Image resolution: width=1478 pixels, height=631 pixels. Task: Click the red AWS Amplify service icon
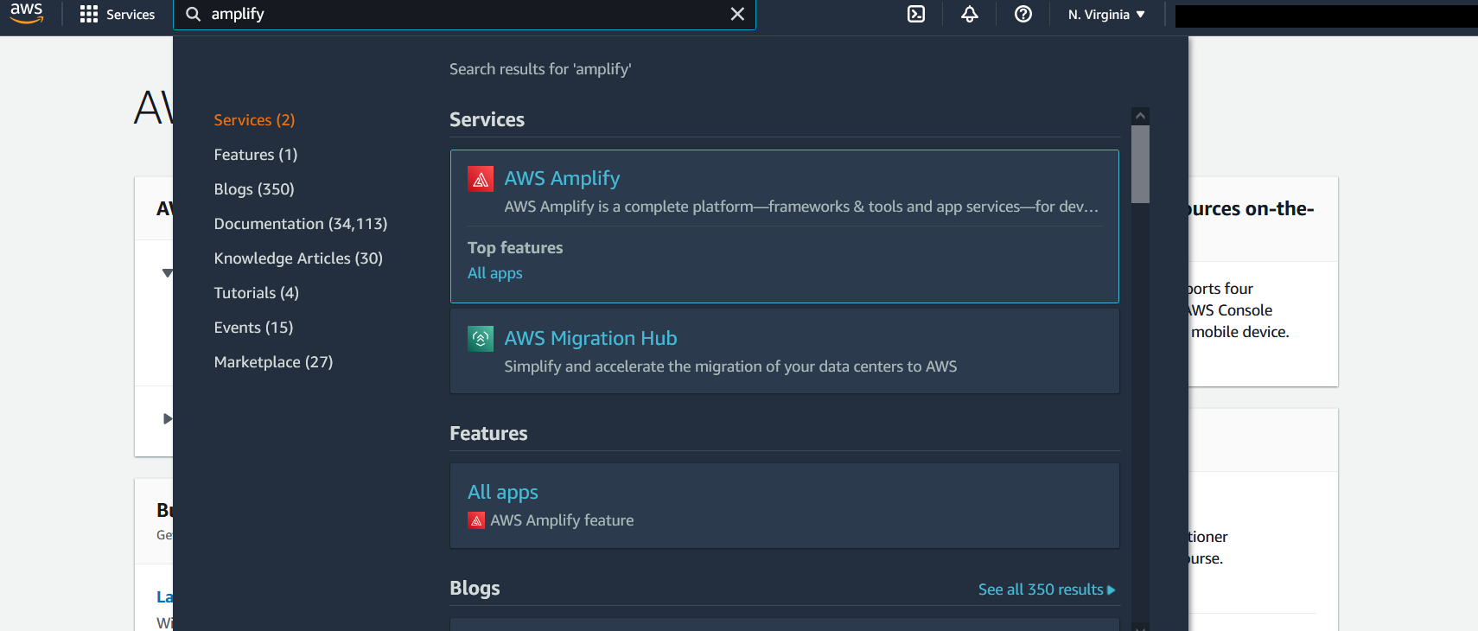pos(481,179)
